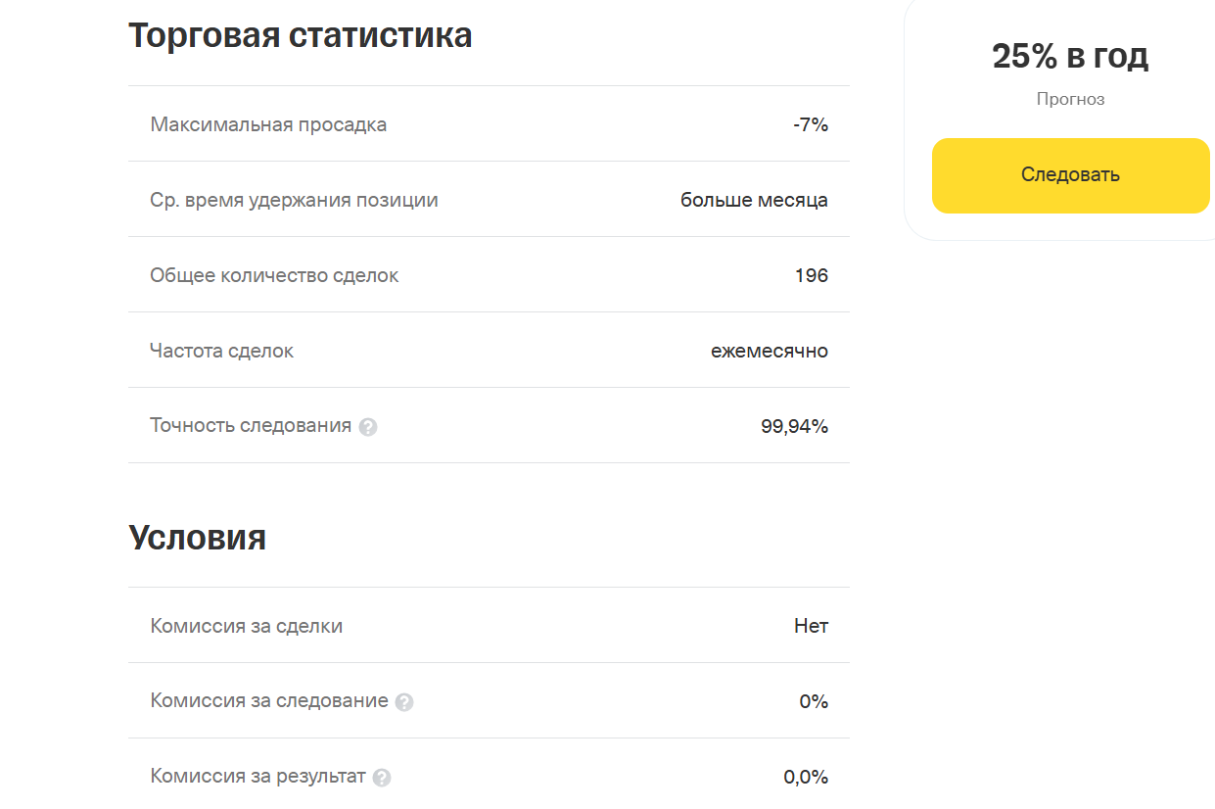The width and height of the screenshot is (1215, 809).
Task: Select the Торговая статистика section heading
Action: (300, 35)
